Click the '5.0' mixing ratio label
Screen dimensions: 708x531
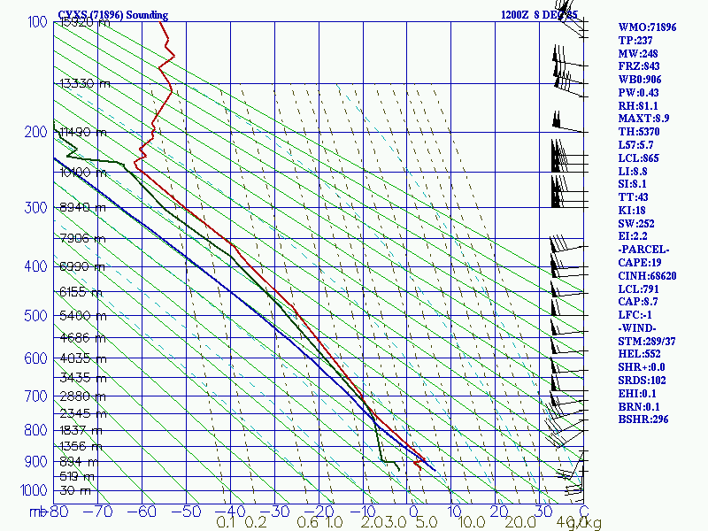(427, 523)
